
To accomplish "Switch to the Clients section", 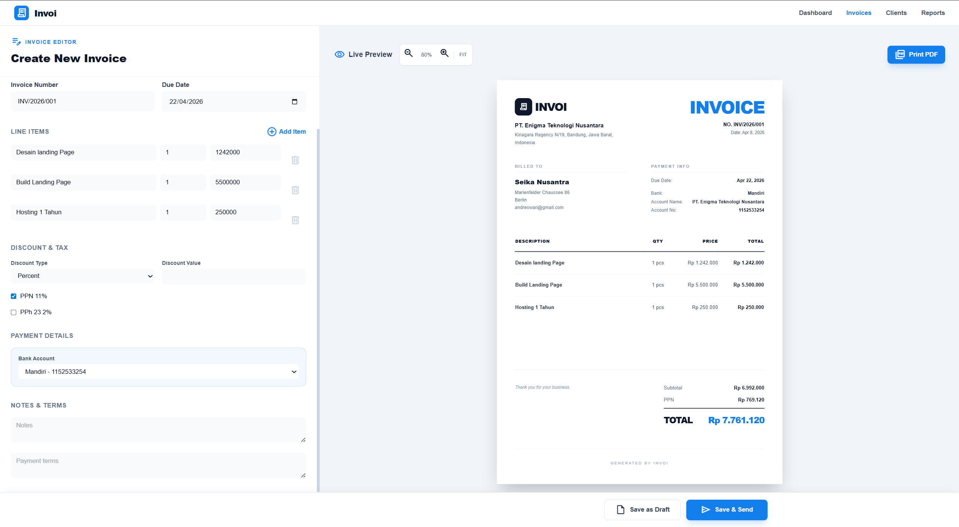I will (896, 12).
